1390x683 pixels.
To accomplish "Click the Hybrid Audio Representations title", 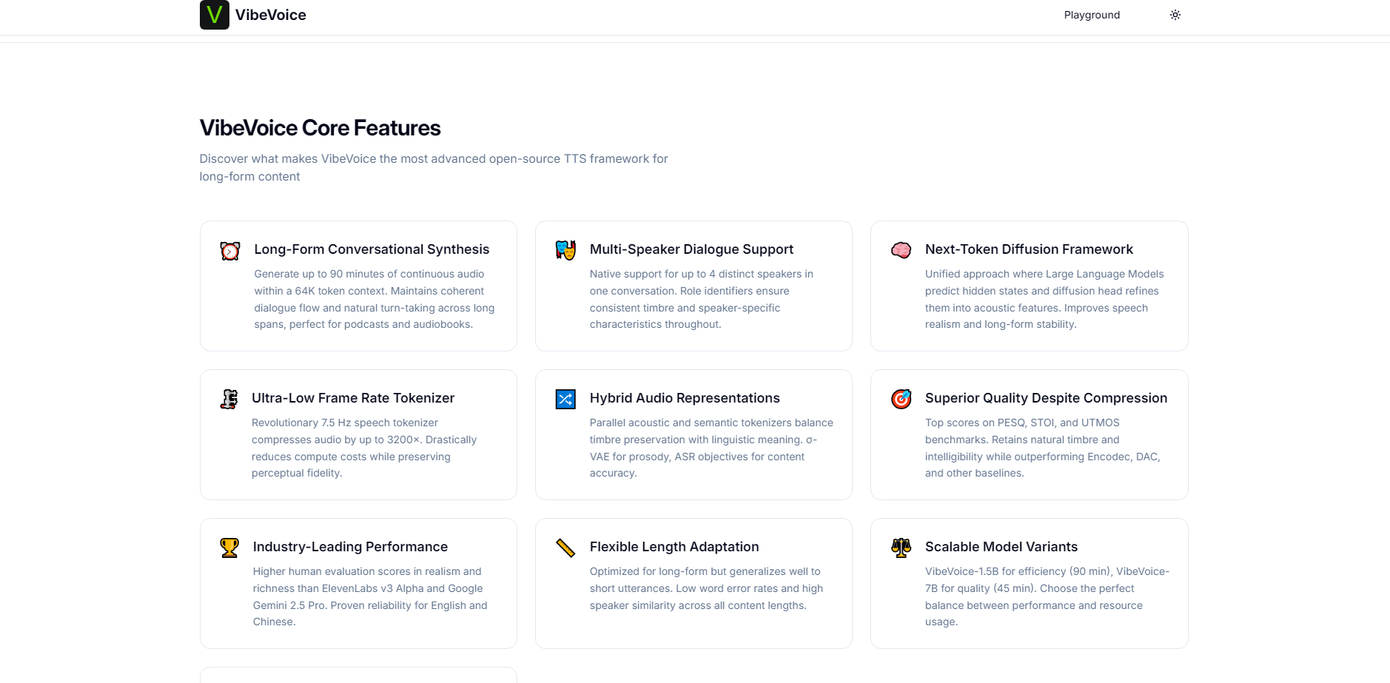I will [x=684, y=398].
